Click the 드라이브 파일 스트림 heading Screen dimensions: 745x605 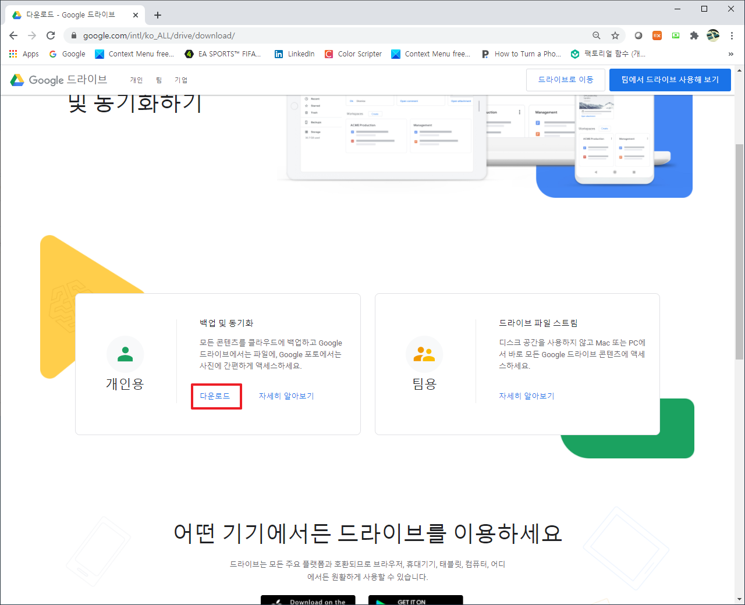coord(538,323)
